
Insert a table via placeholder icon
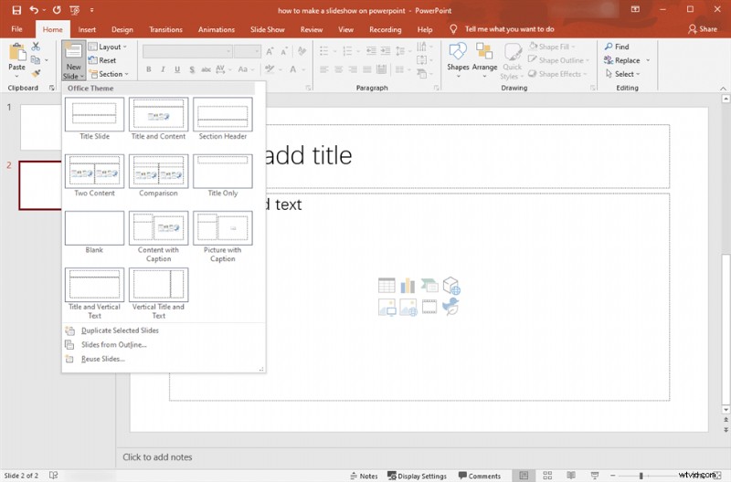click(387, 285)
